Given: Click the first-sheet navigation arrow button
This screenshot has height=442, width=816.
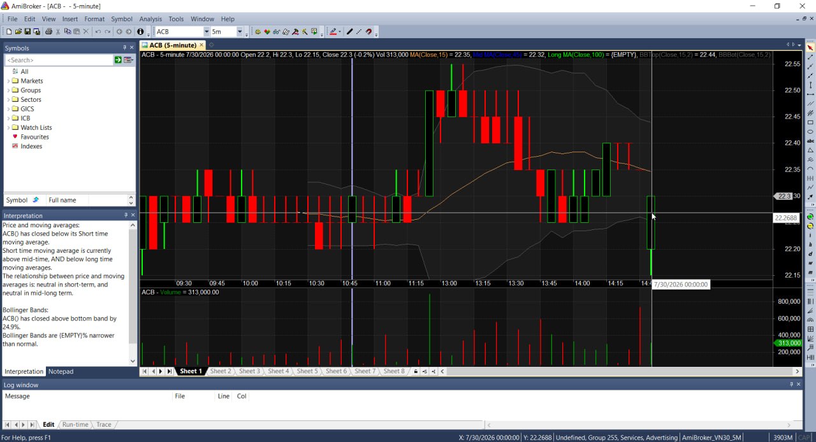Looking at the screenshot, I should (145, 371).
